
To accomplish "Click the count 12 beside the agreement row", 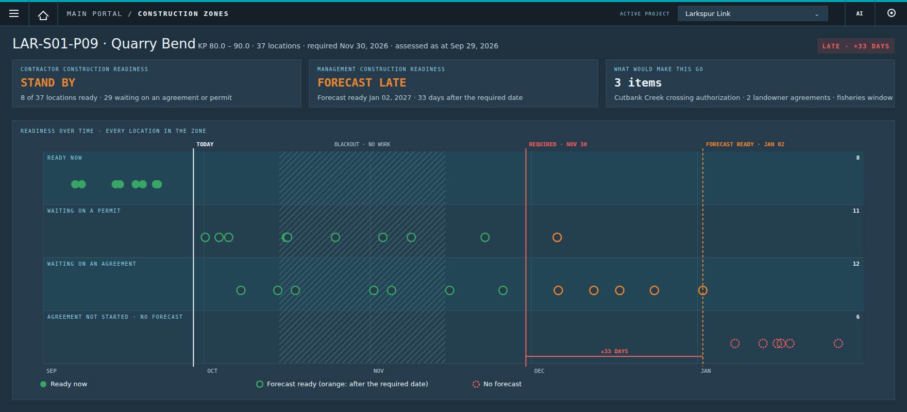I will coord(856,264).
